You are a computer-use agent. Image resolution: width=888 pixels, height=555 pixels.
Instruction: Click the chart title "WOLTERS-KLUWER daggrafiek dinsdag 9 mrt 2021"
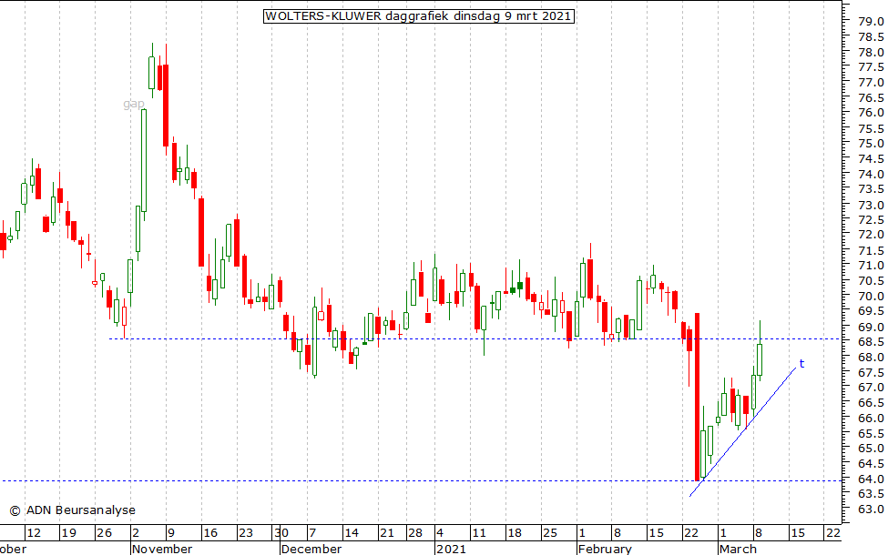(419, 15)
